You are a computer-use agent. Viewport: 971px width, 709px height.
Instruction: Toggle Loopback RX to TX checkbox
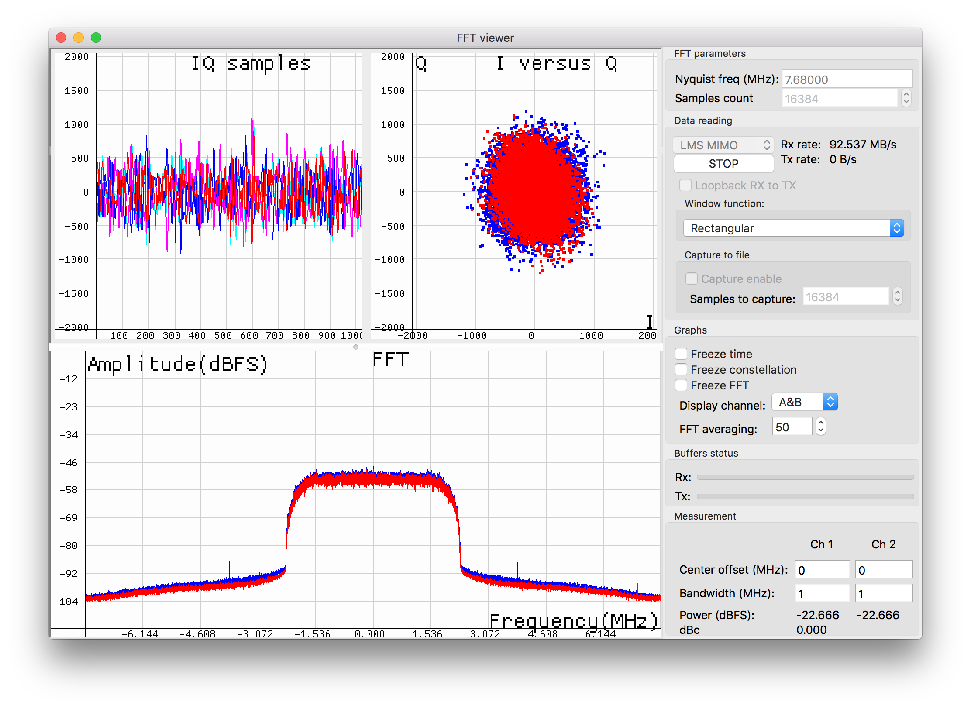(x=685, y=186)
